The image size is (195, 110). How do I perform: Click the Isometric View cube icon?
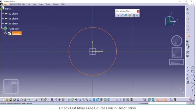[97, 100]
